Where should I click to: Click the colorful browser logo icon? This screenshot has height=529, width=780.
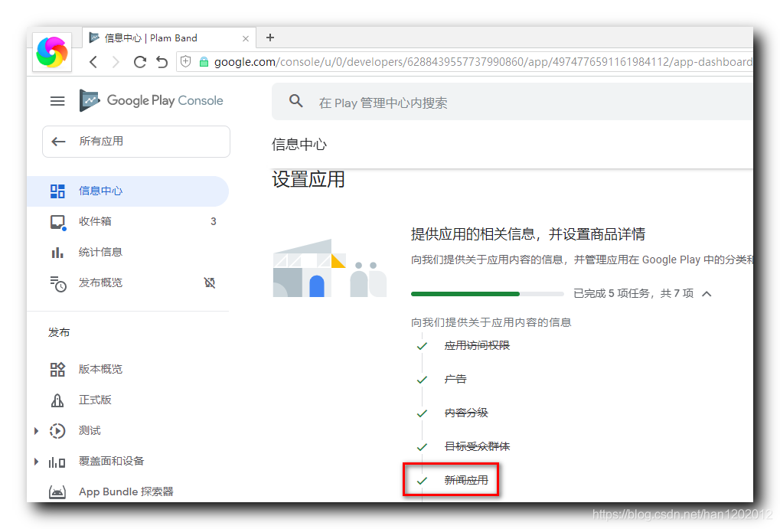[52, 52]
